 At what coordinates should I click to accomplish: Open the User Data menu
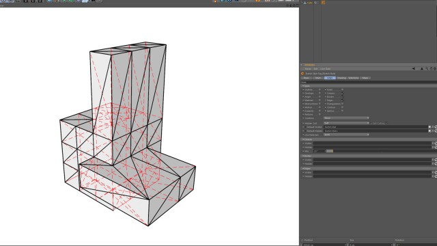[325, 69]
